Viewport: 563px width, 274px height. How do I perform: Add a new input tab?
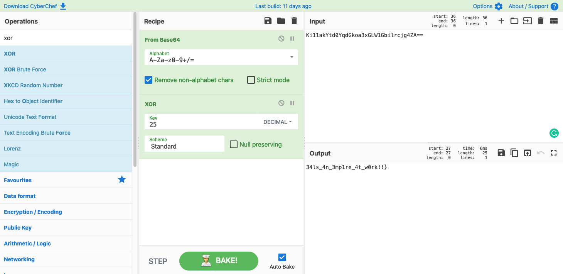[x=501, y=21]
